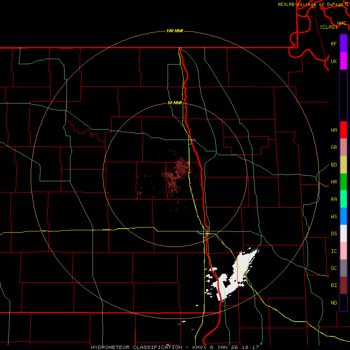Image resolution: width=350 pixels, height=350 pixels.
Task: Click the [CLAS] label
Action: (329, 27)
